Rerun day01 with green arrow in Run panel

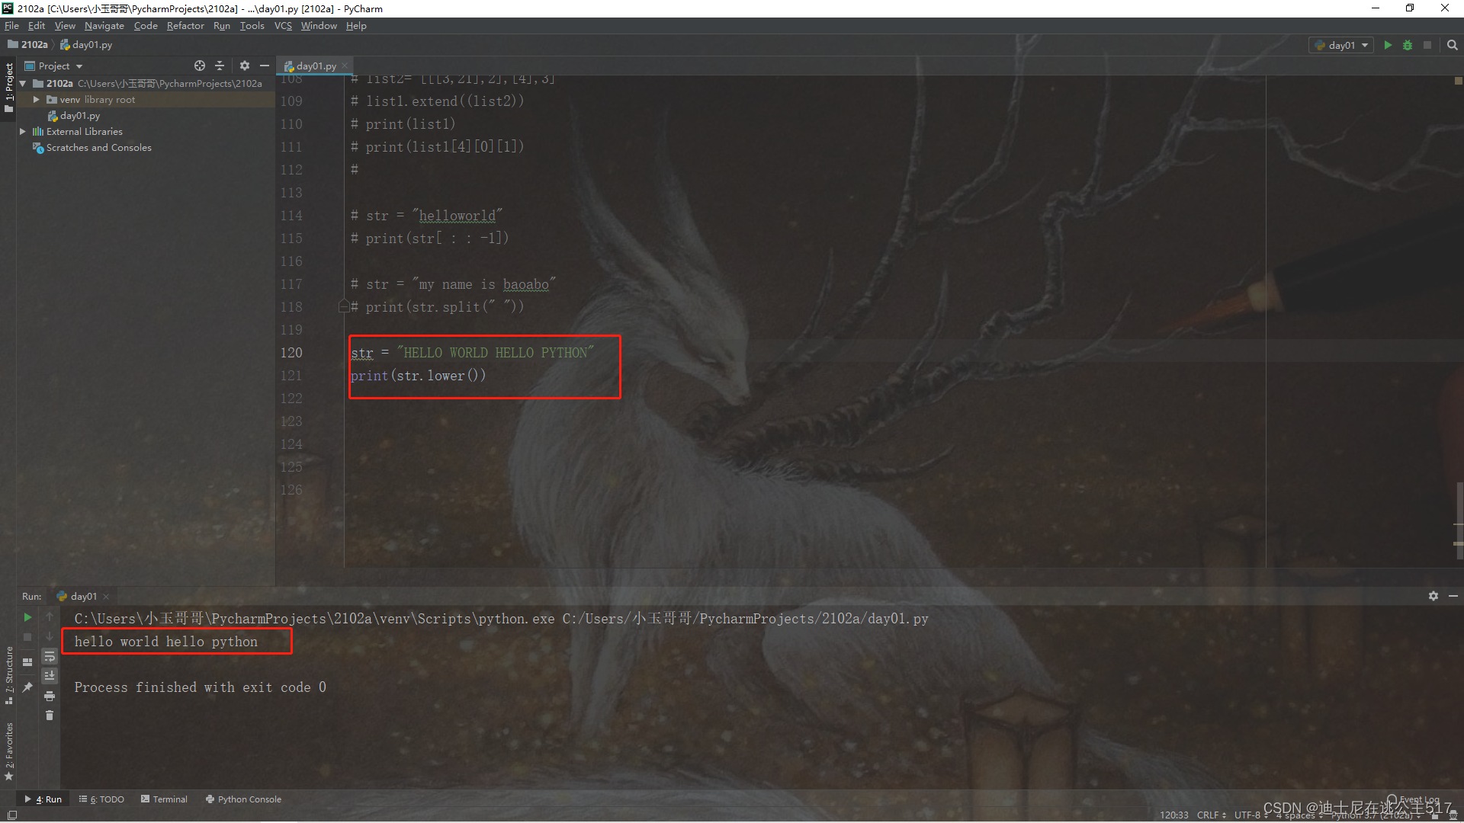(27, 617)
